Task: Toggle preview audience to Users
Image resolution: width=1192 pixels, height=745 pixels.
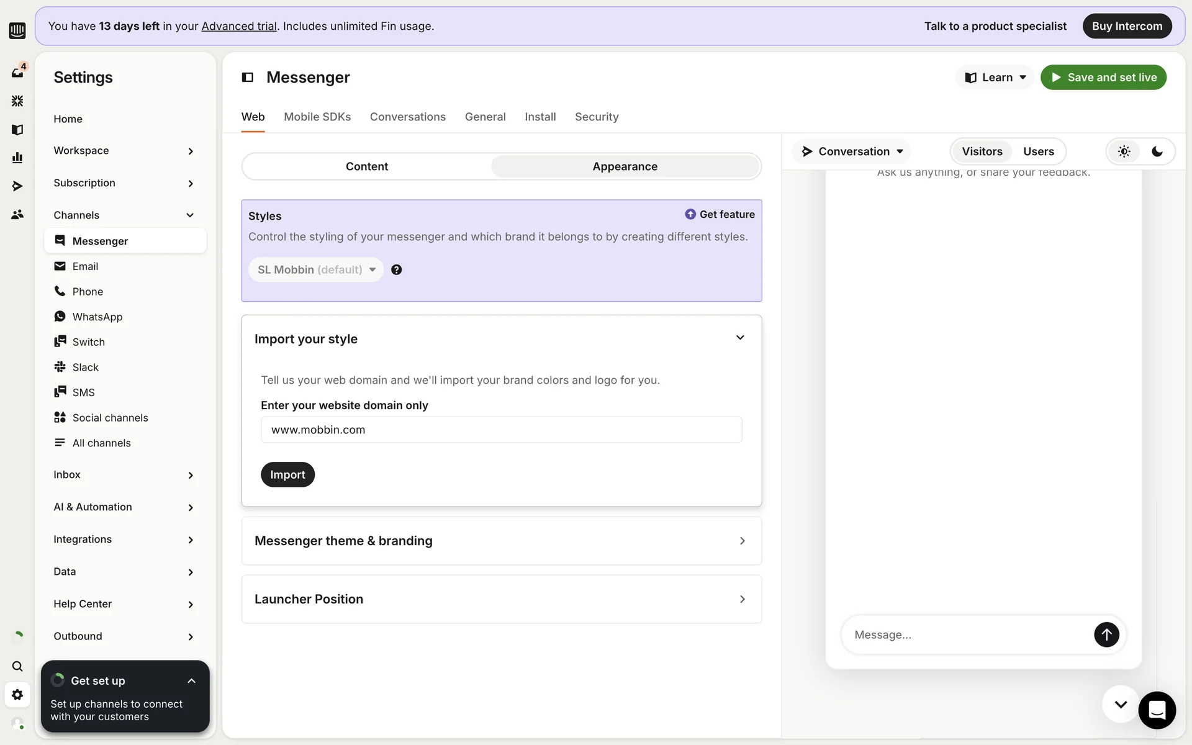Action: coord(1038,151)
